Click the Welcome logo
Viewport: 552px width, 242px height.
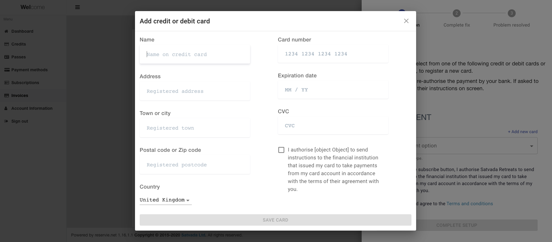tap(32, 7)
